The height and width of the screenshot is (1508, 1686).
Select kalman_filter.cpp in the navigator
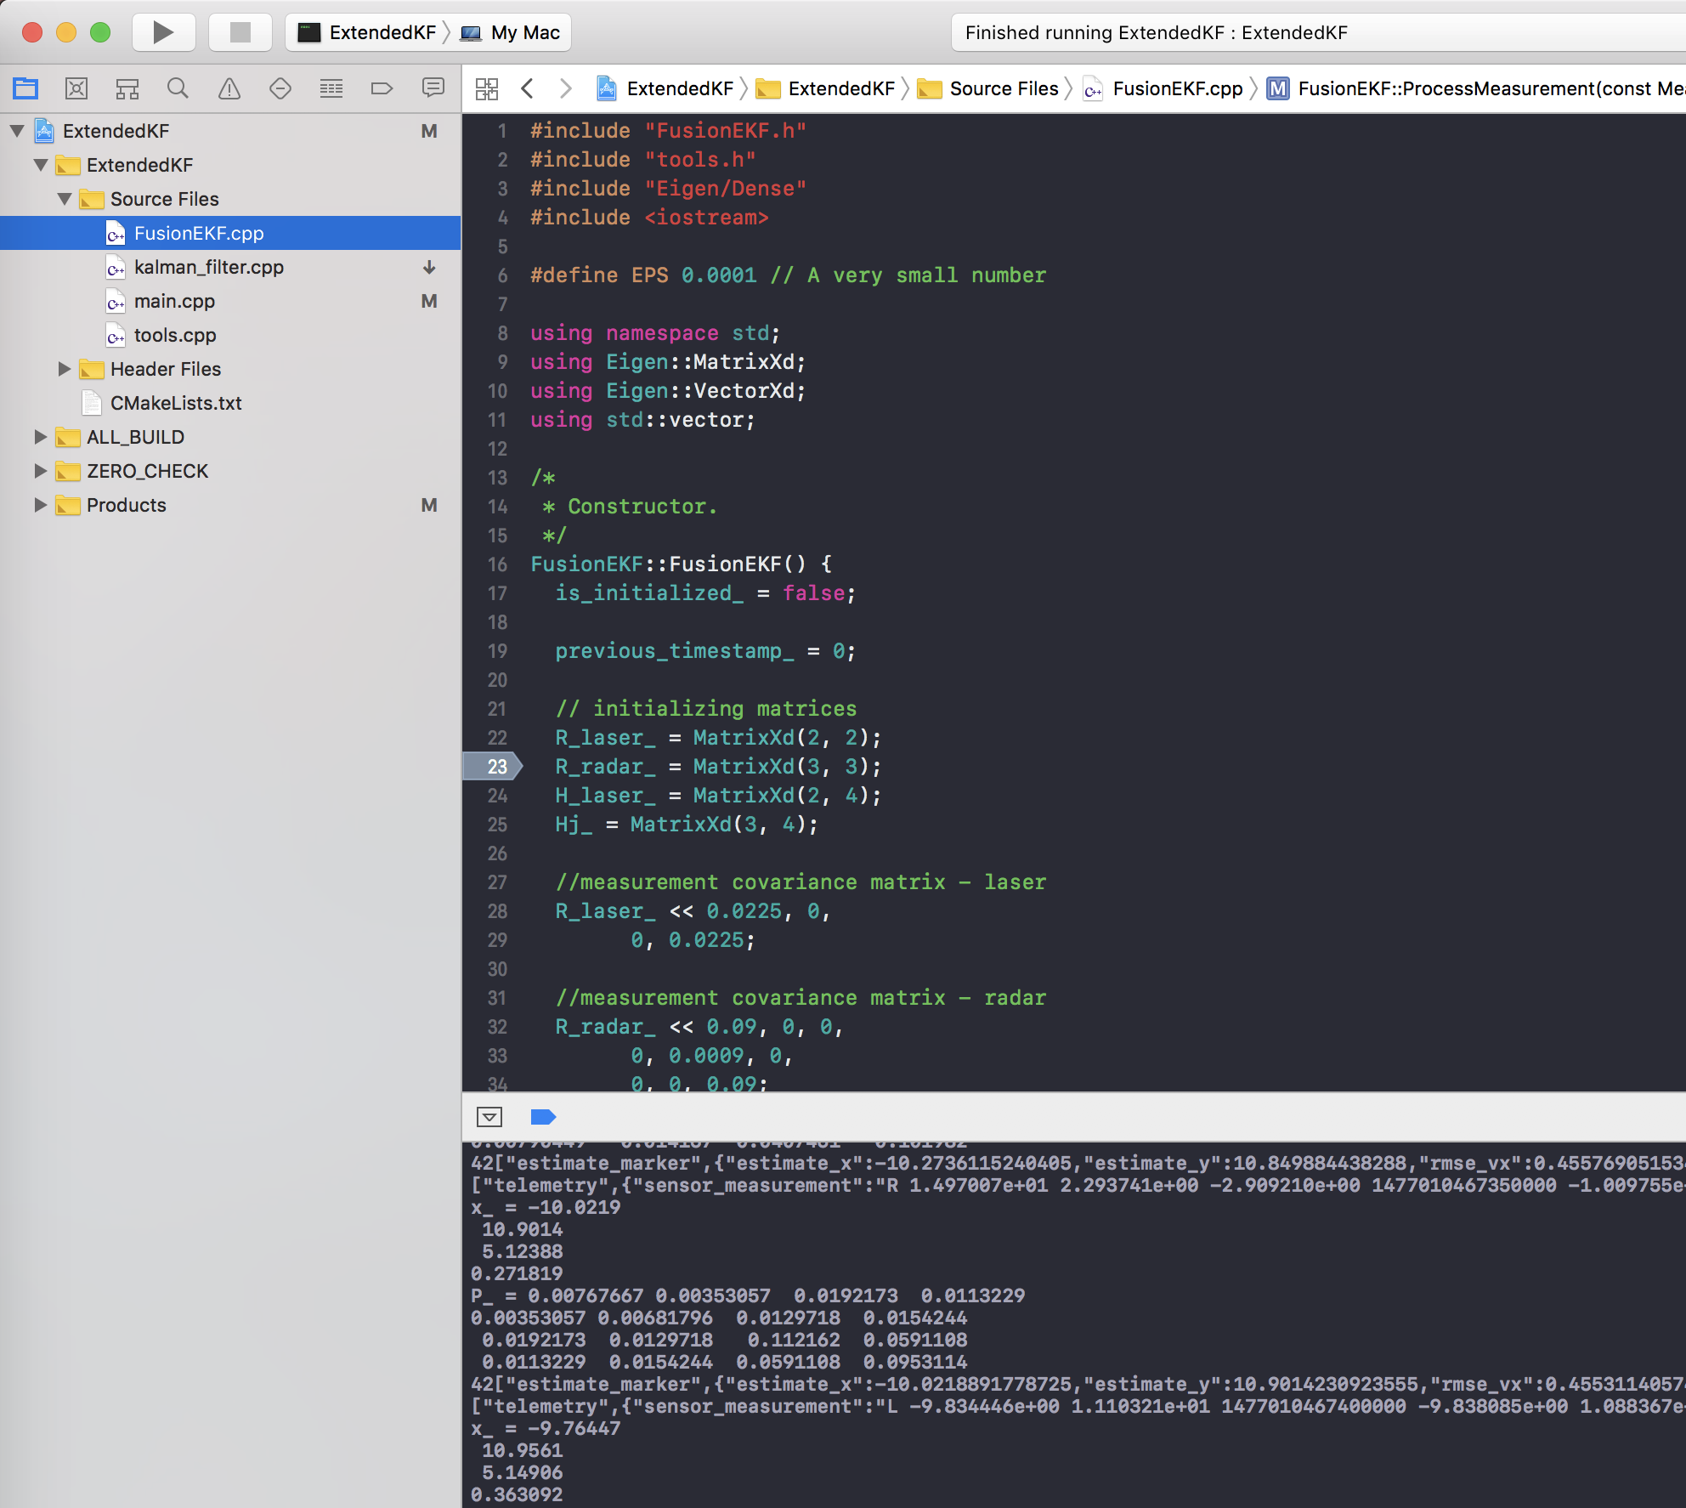208,267
